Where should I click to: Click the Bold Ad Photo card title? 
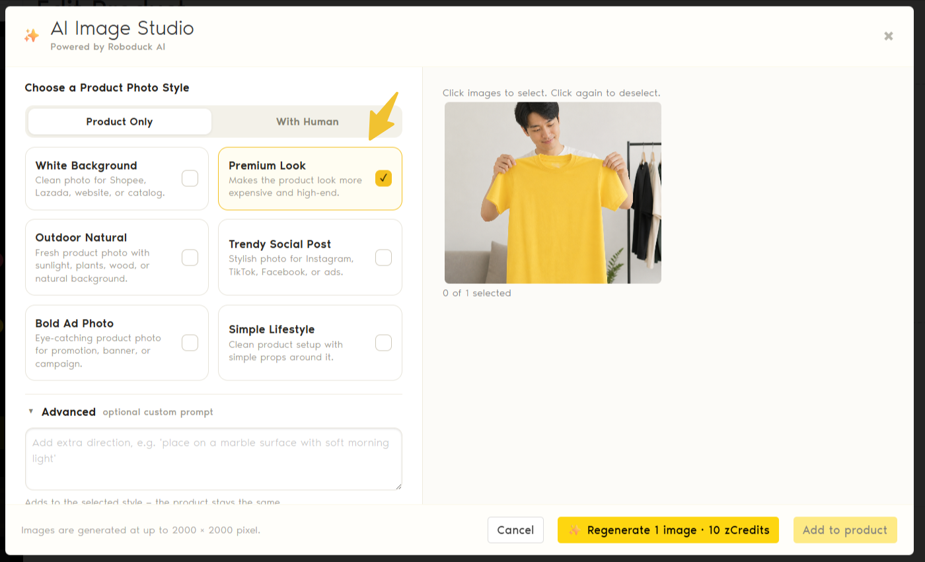coord(75,324)
